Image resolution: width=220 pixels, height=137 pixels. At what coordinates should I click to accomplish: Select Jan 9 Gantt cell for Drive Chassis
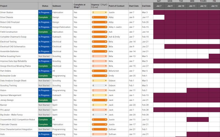170,17
